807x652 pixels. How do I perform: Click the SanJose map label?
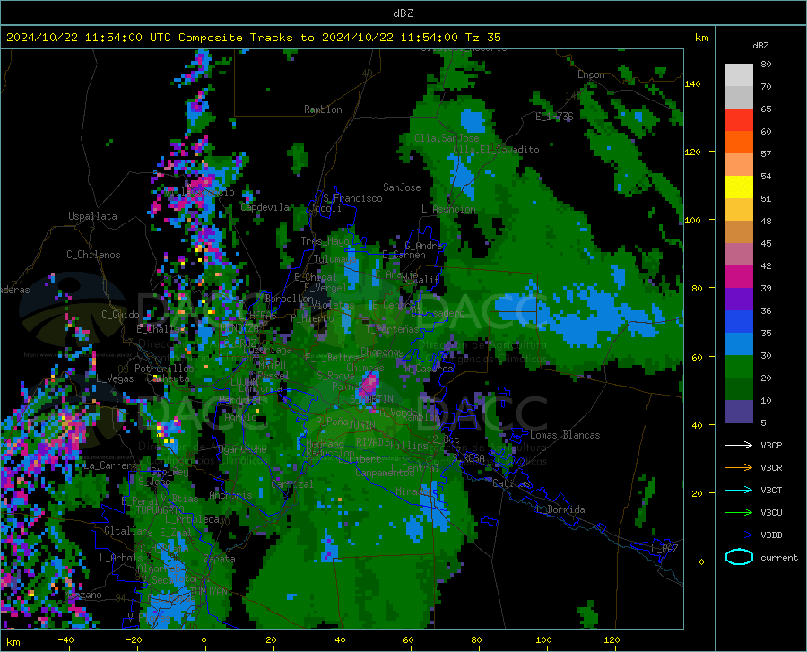(x=402, y=187)
